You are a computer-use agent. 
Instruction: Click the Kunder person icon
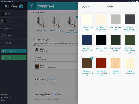pyautogui.click(x=2, y=36)
